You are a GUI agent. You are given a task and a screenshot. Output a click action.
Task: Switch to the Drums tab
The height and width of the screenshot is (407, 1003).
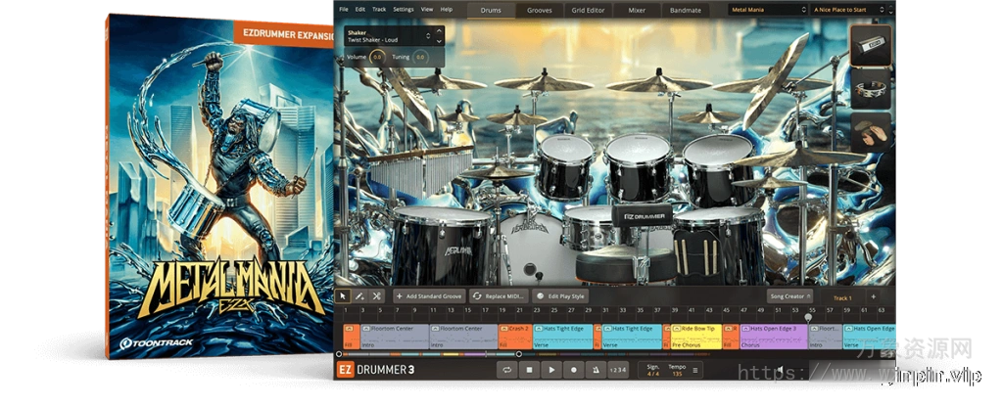point(491,10)
